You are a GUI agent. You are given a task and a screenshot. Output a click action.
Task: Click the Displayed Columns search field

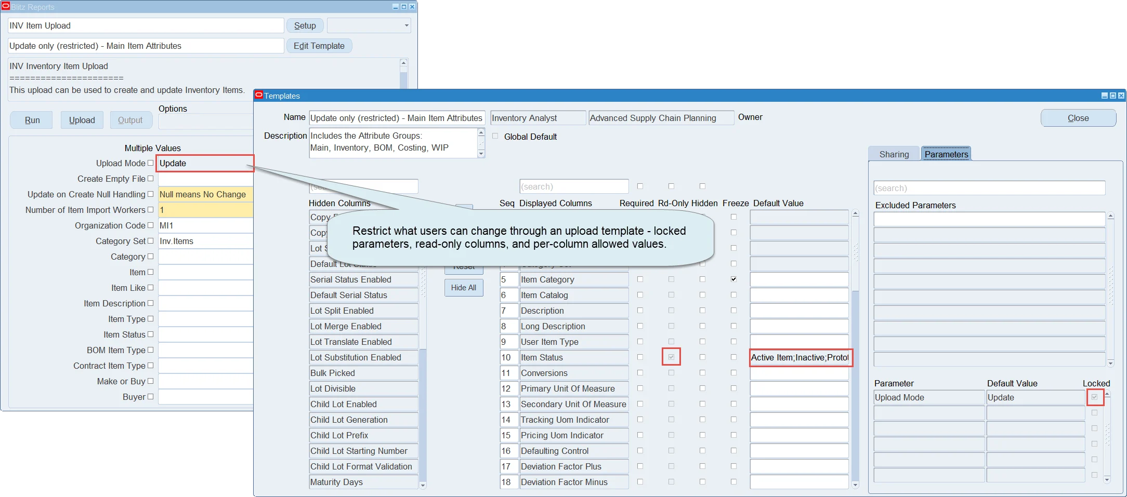pyautogui.click(x=574, y=186)
